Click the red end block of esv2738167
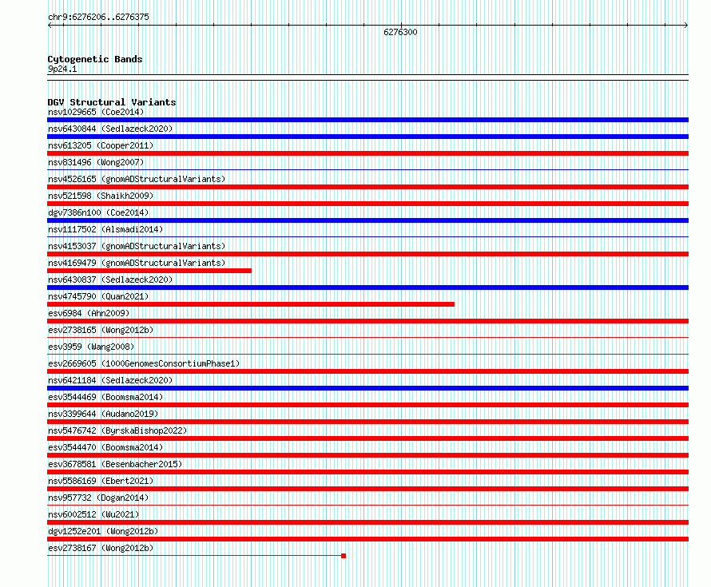The width and height of the screenshot is (711, 587). (344, 556)
